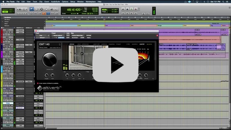Viewport: 231px width, 130px height.
Task: Click the green transport Play button
Action: pos(132,9)
